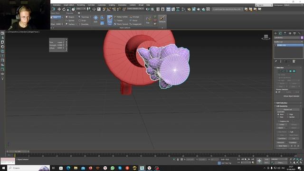Click the Smudge paint option
This screenshot has width=304, height=171.
click(134, 17)
